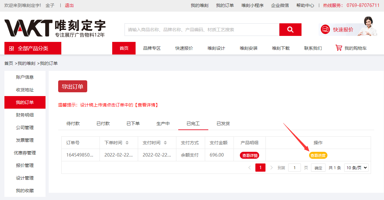Open the 10 条/页 page size dropdown
This screenshot has width=384, height=200.
click(x=356, y=168)
